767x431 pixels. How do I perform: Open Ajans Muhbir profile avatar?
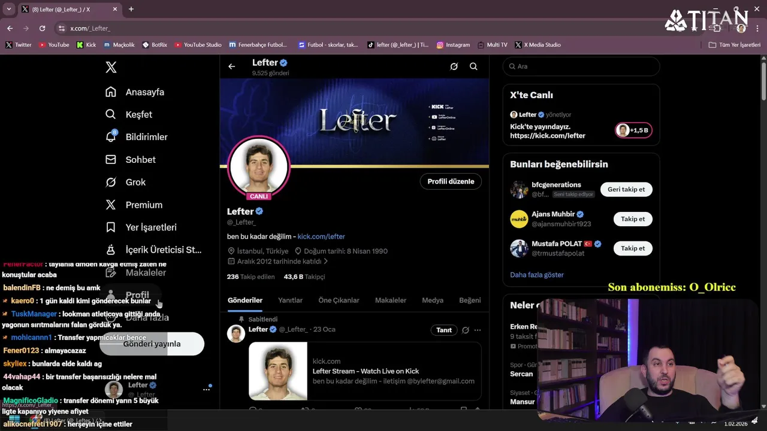click(x=519, y=219)
